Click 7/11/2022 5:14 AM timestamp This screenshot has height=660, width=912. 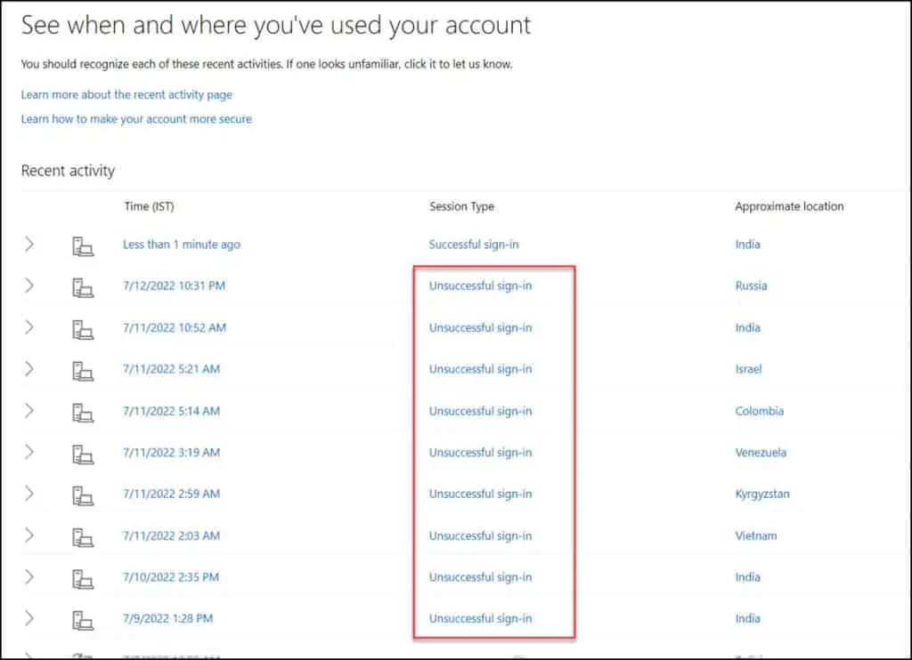click(x=171, y=411)
